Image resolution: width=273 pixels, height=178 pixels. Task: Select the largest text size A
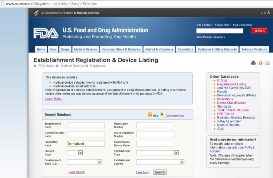pos(268,13)
